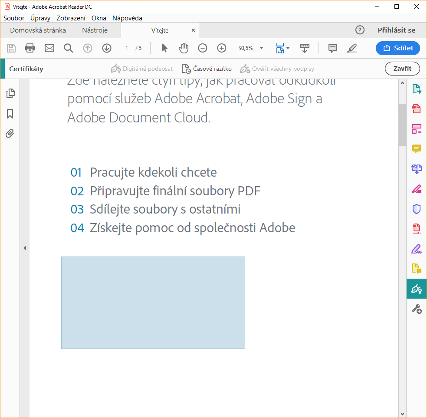Open the scrolling mode toolbar icon
The image size is (427, 418).
click(x=305, y=48)
